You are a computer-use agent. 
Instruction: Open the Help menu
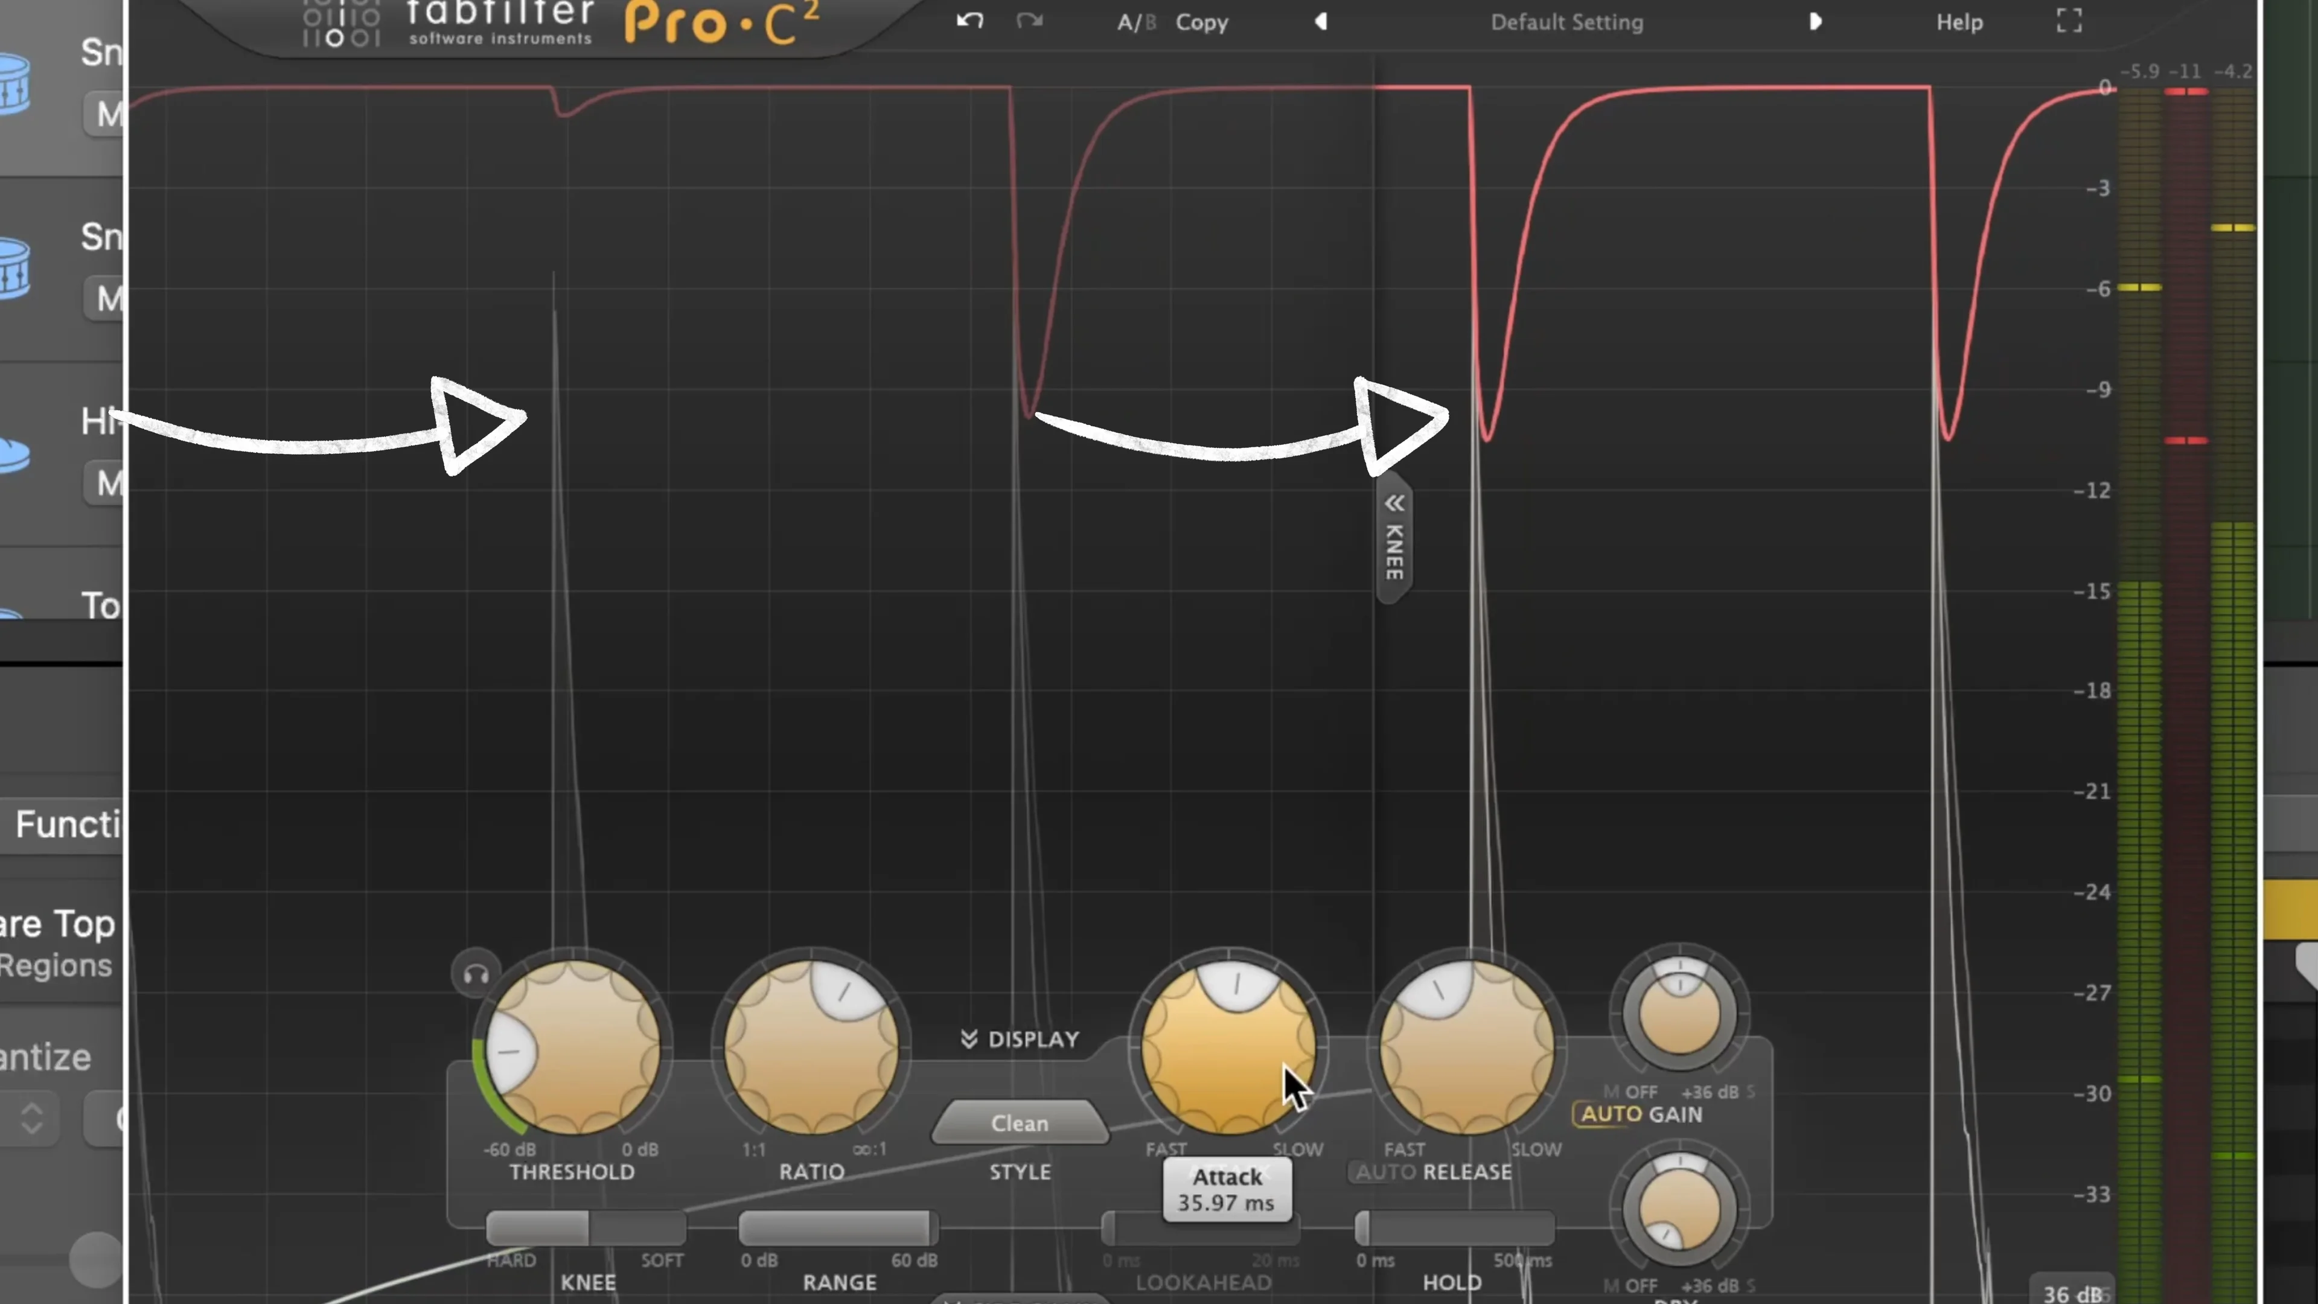[1959, 22]
